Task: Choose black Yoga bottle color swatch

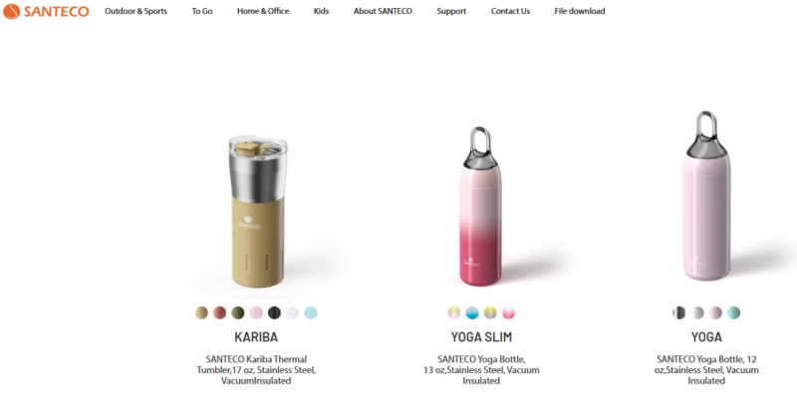Action: click(x=679, y=312)
